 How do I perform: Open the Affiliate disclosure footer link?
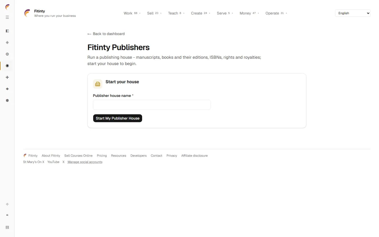pos(195,156)
